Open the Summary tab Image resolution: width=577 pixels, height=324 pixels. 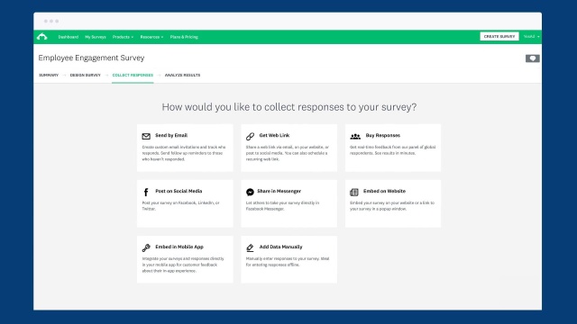pos(49,75)
